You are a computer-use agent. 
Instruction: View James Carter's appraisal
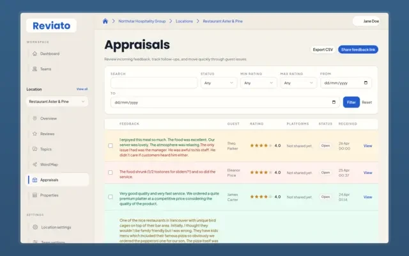[368, 197]
